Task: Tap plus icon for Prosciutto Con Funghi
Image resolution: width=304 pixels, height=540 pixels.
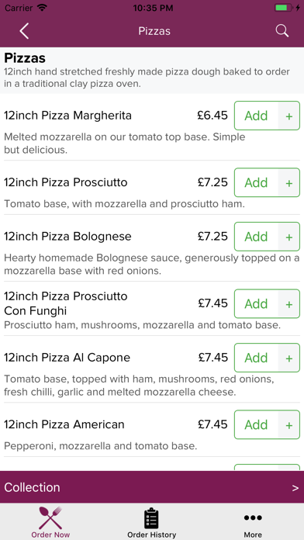Action: [x=289, y=304]
